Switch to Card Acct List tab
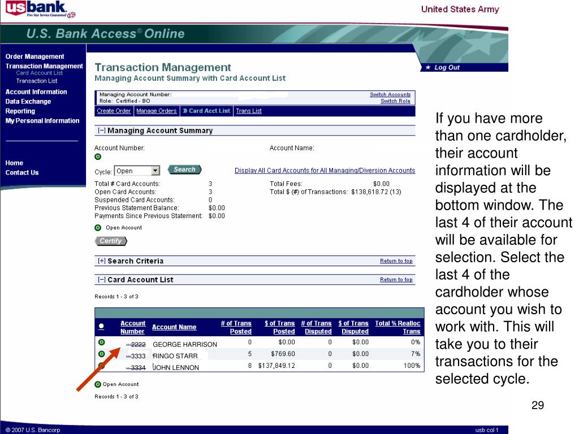Viewport: 579px width, 434px height. tap(207, 111)
